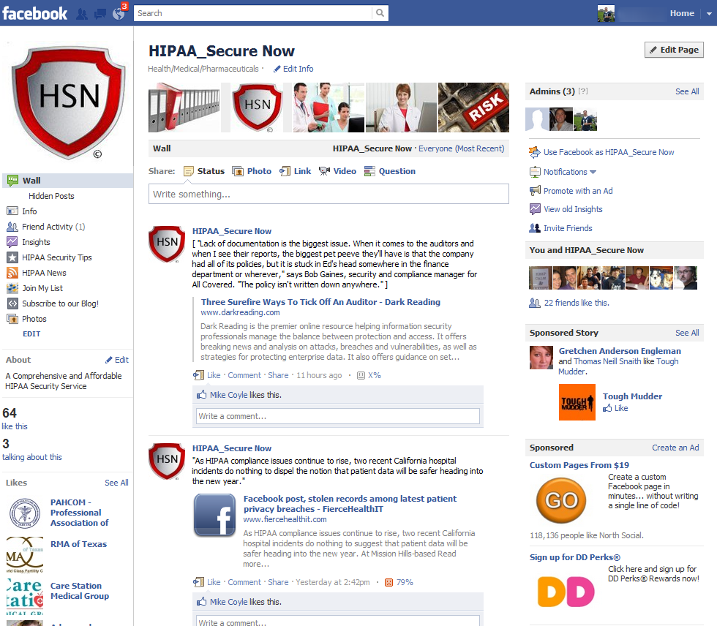Click the search magnifier button
This screenshot has width=717, height=626.
pos(380,13)
